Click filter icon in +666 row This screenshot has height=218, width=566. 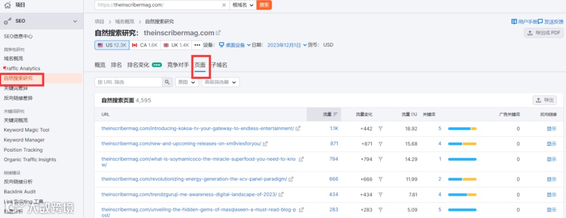tap(380, 179)
